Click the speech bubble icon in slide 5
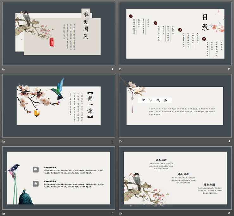 click(x=36, y=169)
